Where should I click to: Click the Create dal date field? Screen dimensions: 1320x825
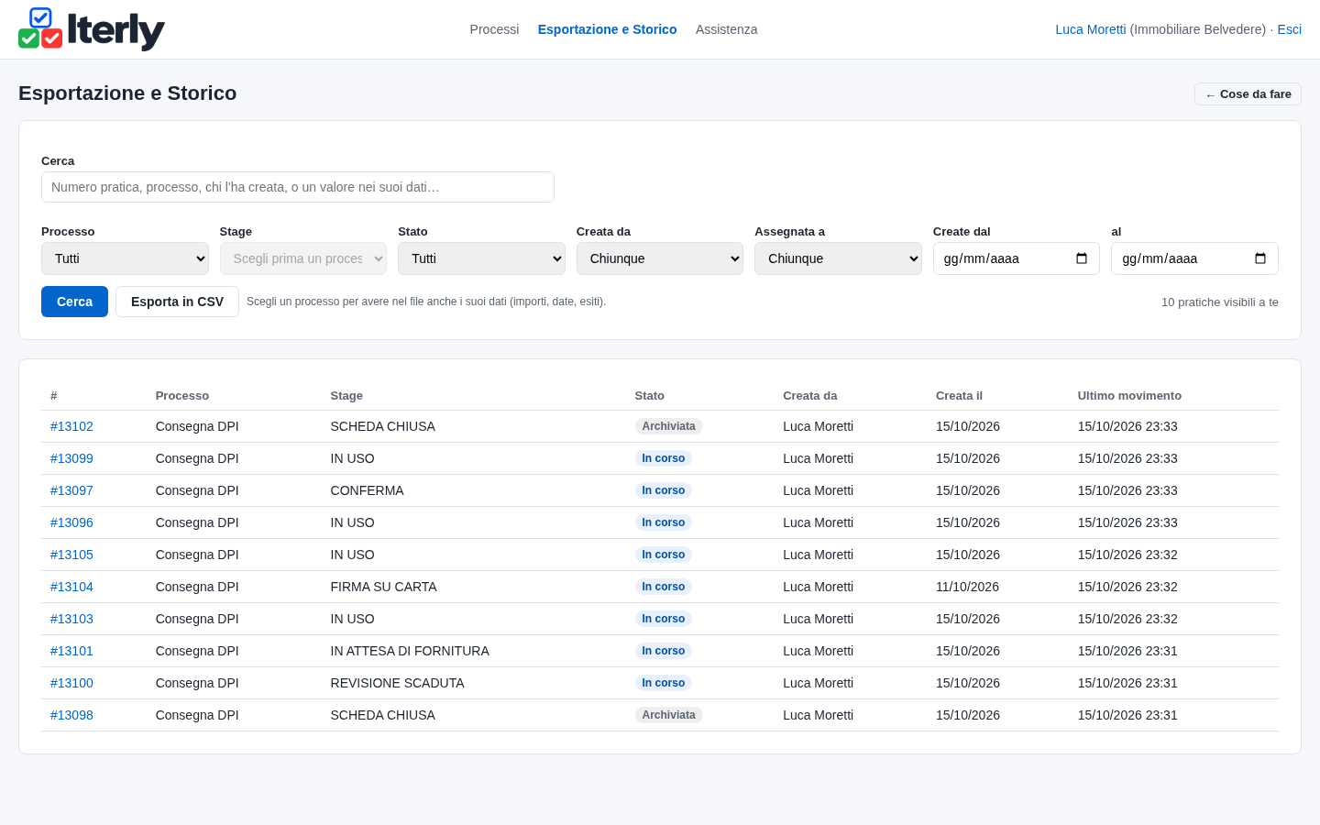pos(1016,258)
